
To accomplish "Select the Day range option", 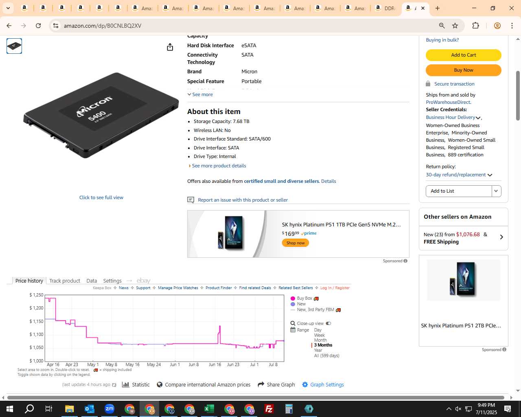I will (317, 330).
